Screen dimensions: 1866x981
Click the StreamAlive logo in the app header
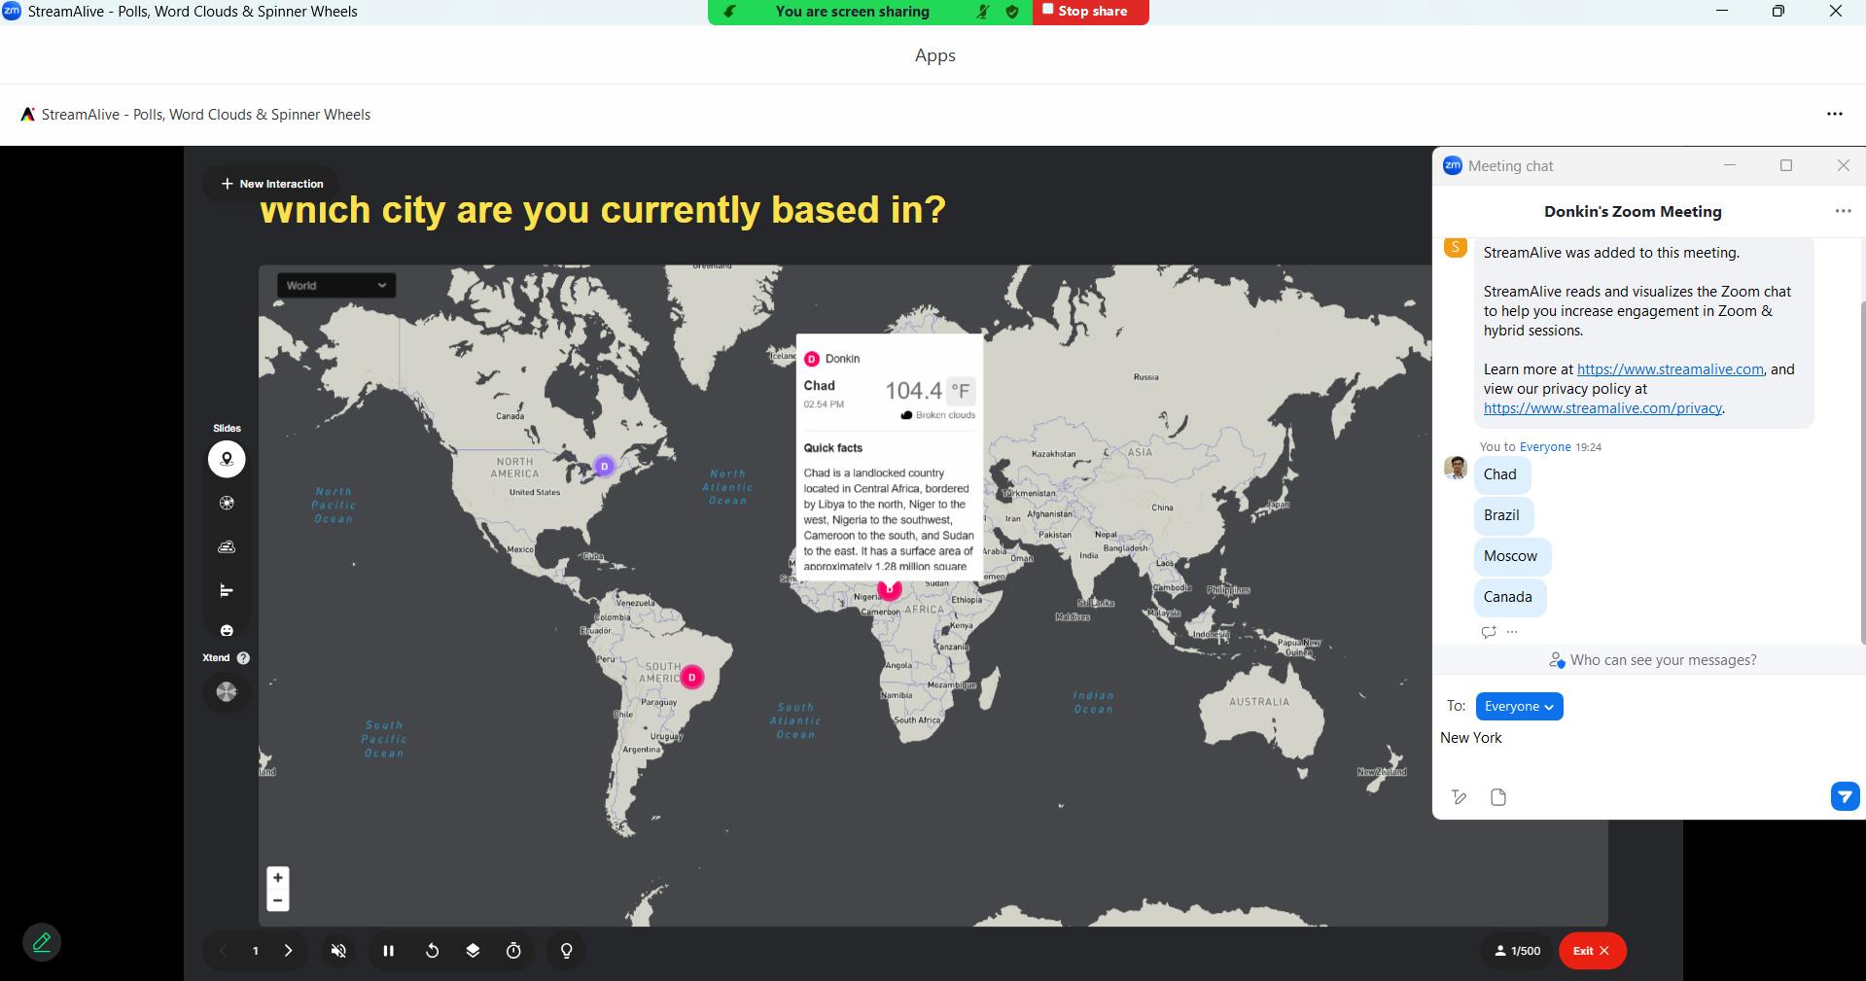click(x=28, y=114)
